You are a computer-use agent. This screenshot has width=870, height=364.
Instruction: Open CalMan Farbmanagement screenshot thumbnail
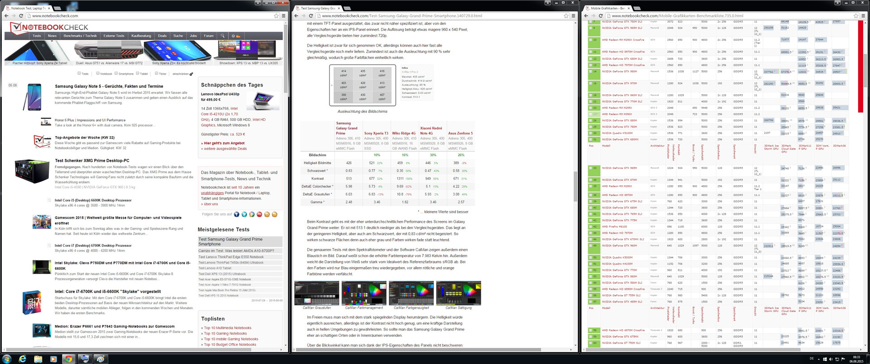(x=364, y=293)
